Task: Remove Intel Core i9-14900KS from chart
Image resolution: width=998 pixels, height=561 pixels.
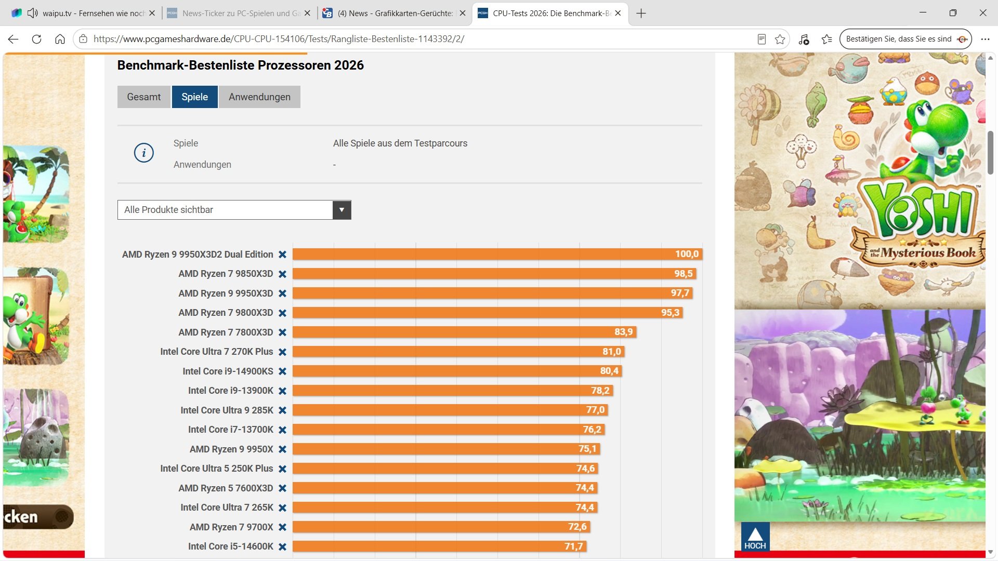Action: coord(282,371)
